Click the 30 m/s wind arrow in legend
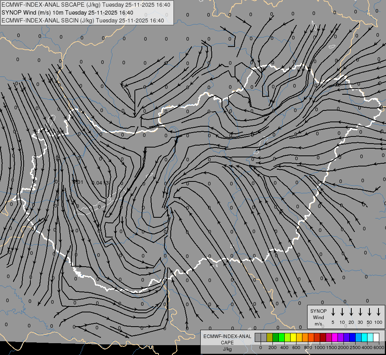The image size is (386, 355). 360,312
